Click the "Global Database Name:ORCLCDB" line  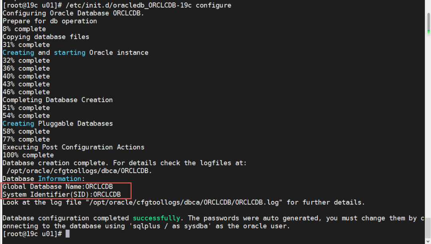(x=58, y=187)
